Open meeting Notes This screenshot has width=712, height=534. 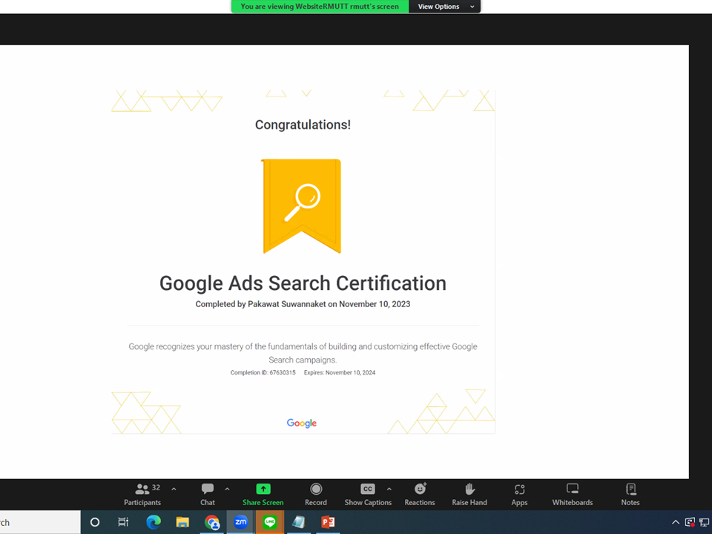(x=630, y=495)
